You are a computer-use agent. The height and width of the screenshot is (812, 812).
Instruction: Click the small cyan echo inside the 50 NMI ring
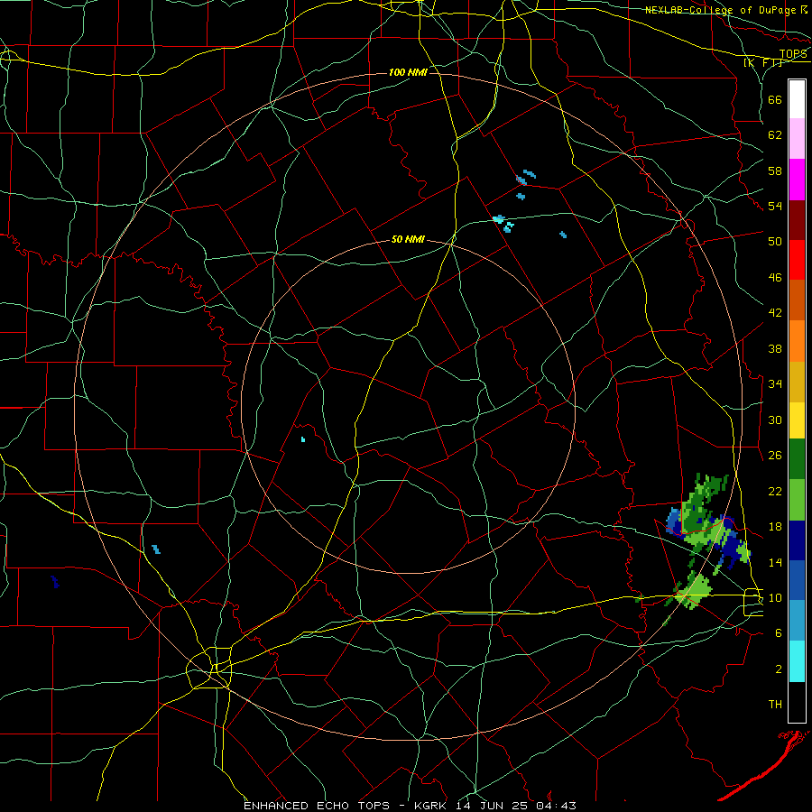point(303,439)
